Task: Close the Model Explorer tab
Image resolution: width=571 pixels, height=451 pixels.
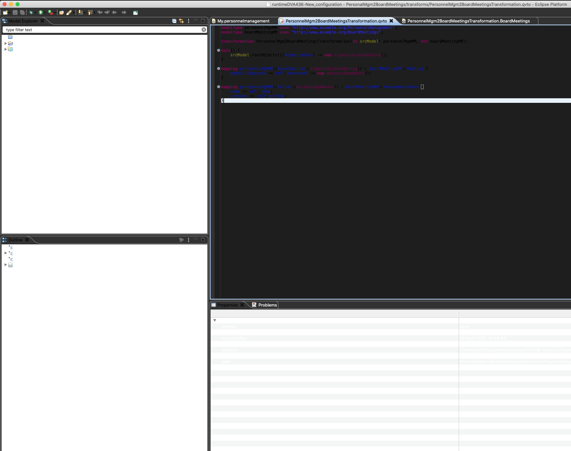Action: [x=42, y=21]
